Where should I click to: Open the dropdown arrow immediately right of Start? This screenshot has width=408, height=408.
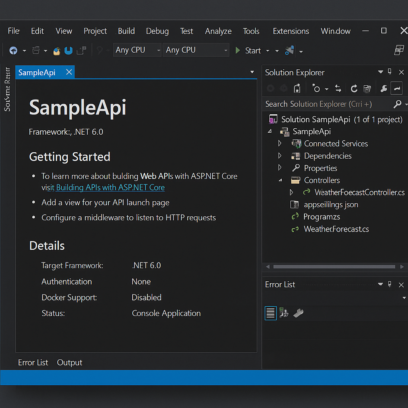point(267,51)
